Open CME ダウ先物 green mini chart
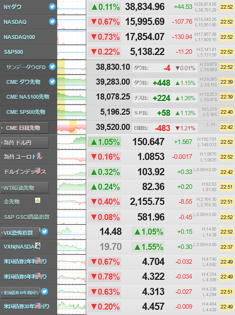The width and height of the screenshot is (235, 315). pyautogui.click(x=71, y=82)
